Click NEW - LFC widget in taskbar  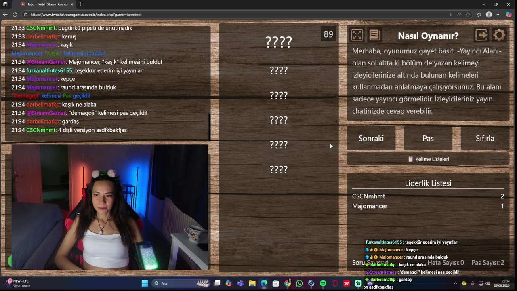(x=18, y=283)
